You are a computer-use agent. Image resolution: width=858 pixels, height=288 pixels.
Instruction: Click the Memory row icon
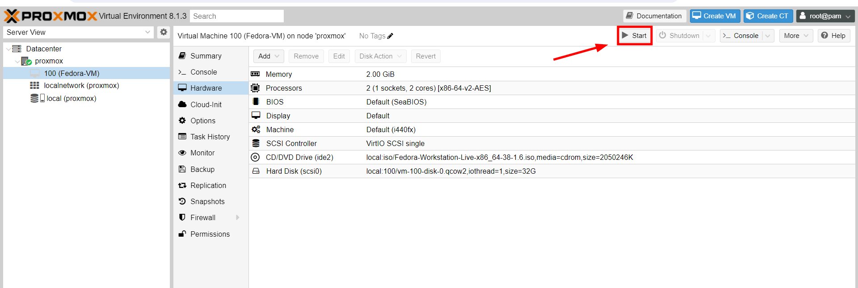tap(255, 74)
